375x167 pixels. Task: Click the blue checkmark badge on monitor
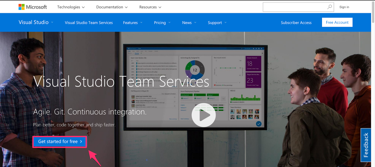(258, 124)
